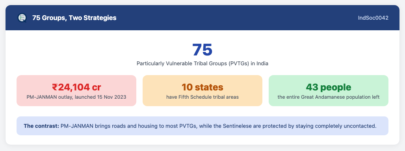Open the orange 10 states stat card
Screen dimensions: 405x151
coord(202,91)
